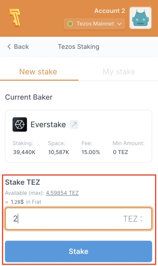158x266 pixels.
Task: Click the Temple wallet logo
Action: click(x=14, y=18)
